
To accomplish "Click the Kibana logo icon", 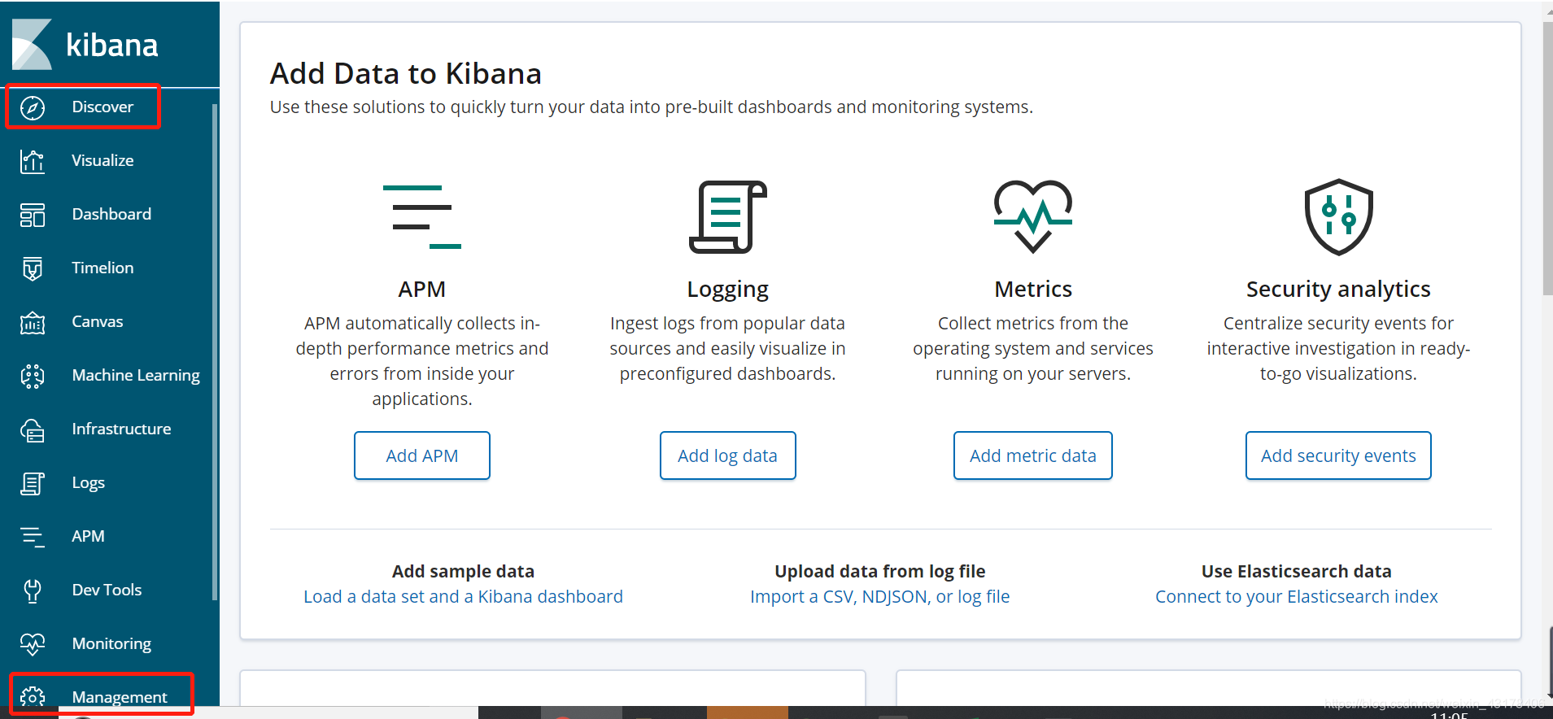I will [x=32, y=44].
